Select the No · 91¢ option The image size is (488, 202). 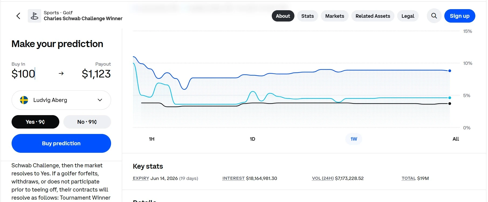(x=87, y=122)
